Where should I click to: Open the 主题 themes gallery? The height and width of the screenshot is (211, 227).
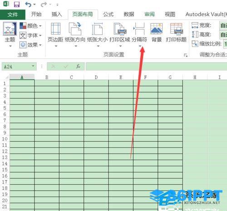pos(10,35)
